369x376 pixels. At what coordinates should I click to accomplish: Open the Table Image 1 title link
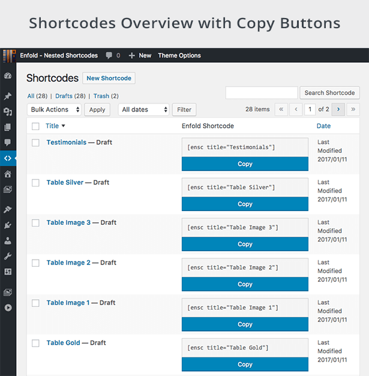click(x=68, y=302)
